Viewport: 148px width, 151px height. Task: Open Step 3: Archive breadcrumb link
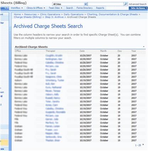pyautogui.click(x=54, y=17)
